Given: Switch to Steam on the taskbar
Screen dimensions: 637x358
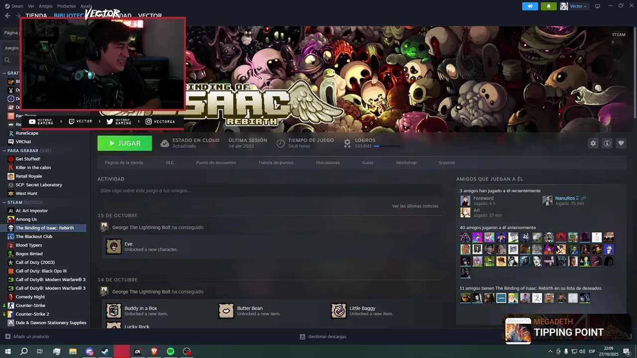Looking at the screenshot, I should [x=105, y=352].
